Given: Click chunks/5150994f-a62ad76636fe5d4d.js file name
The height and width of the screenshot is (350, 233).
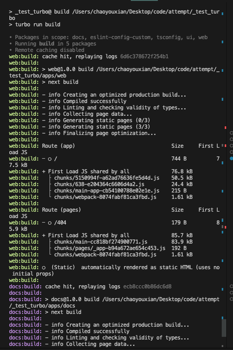Looking at the screenshot, I should tap(107, 178).
